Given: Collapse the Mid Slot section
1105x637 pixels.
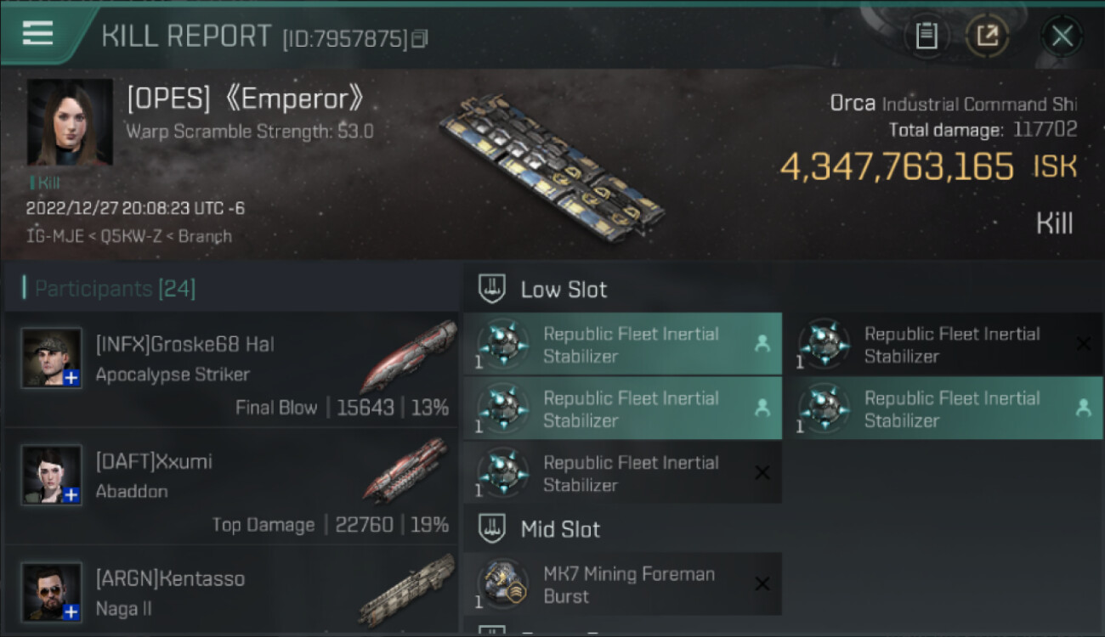Looking at the screenshot, I should click(x=493, y=530).
